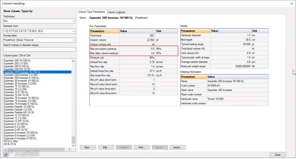Select Superdex 75 Increase 5/150 GL in the list
The image size is (296, 159).
pyautogui.click(x=21, y=104)
